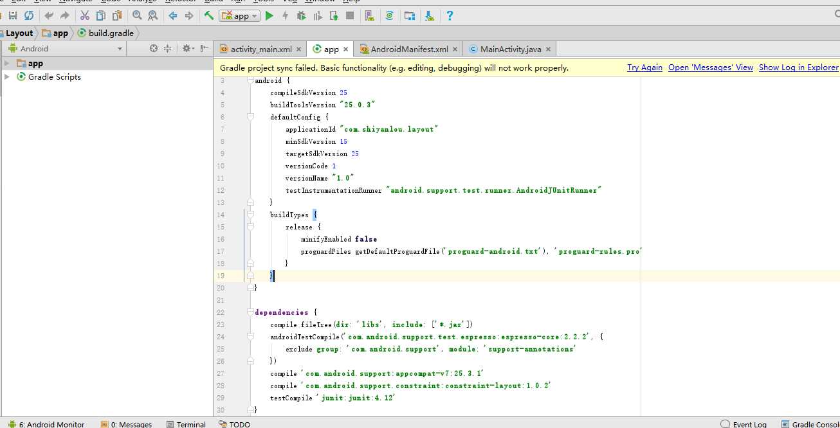Expand the Gradle Scripts tree node
This screenshot has height=428, width=840.
7,76
